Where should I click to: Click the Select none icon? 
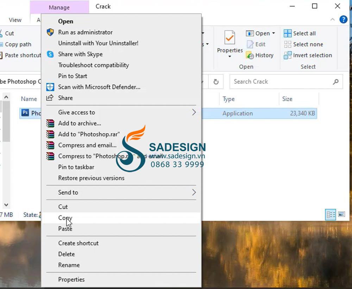[288, 44]
